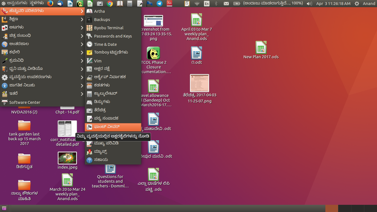The image size is (377, 212).
Task: Open ಮ್ಯಾಪ್ಸ್ maps entry
Action: tap(113, 152)
